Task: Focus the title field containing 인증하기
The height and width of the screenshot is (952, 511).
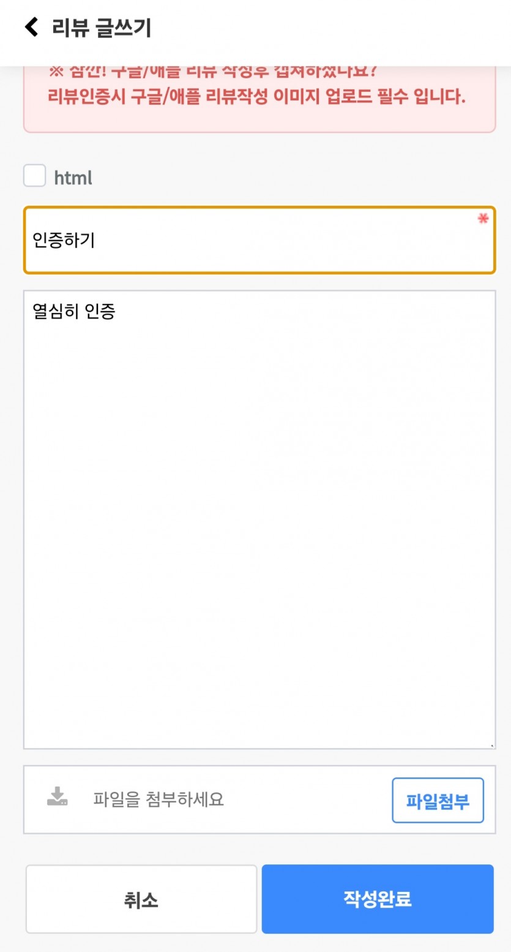Action: point(259,240)
